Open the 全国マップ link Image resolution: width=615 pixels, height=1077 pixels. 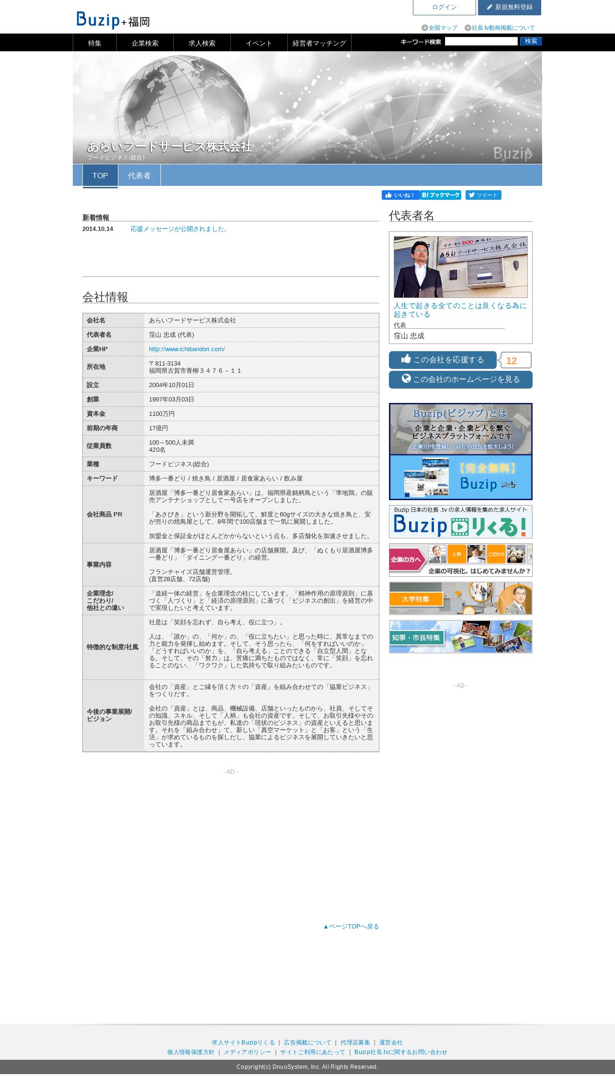coord(440,28)
